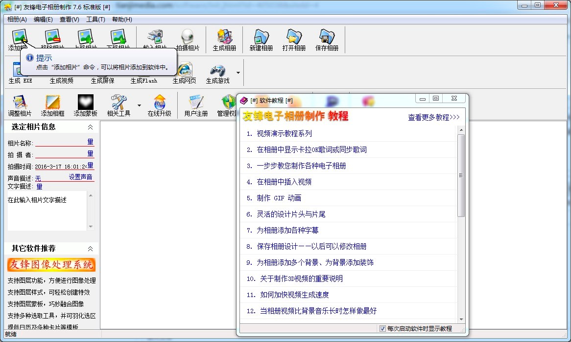Click the 查看更多教程>>> link
Viewport: 571px width, 342px height.
(434, 117)
